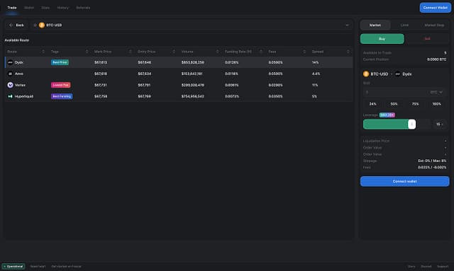Open the BTC size unit dropdown
The width and height of the screenshot is (454, 271).
[436, 92]
